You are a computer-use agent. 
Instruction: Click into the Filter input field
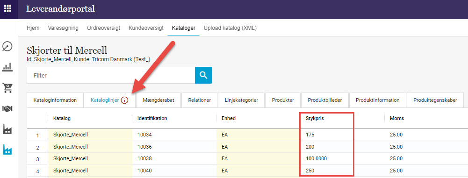pyautogui.click(x=111, y=75)
